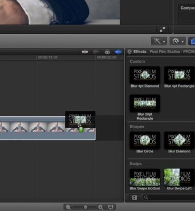This screenshot has height=211, width=195.
Task: Click the timeline zoom out magnifier
Action: 68,207
